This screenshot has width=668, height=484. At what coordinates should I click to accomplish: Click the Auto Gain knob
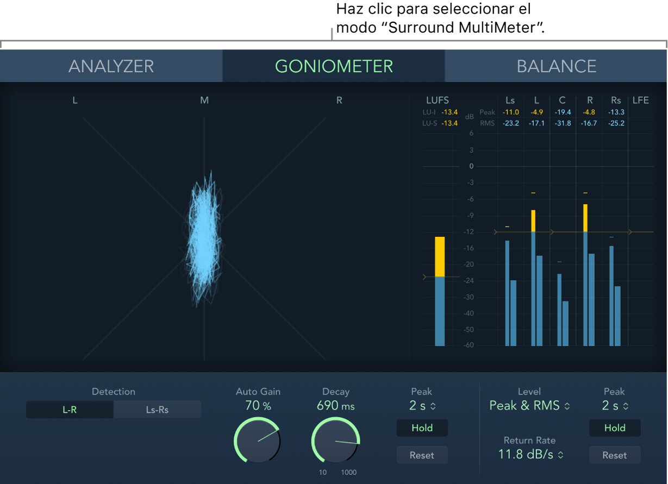257,441
